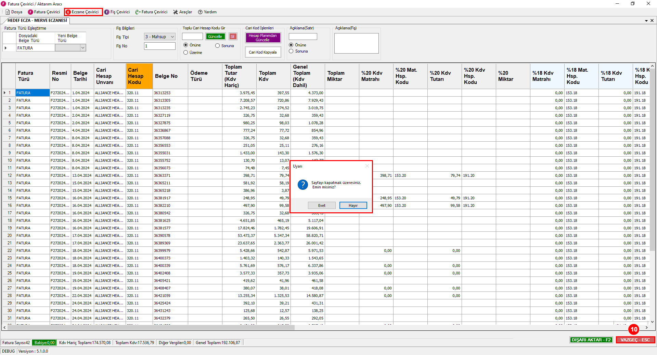The image size is (657, 355).
Task: Open the Araçlar tools icon
Action: 176,12
